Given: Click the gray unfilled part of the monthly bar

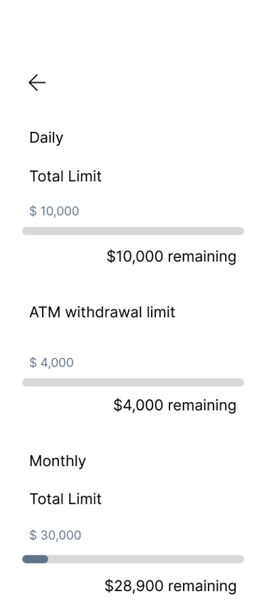Looking at the screenshot, I should coord(146,559).
